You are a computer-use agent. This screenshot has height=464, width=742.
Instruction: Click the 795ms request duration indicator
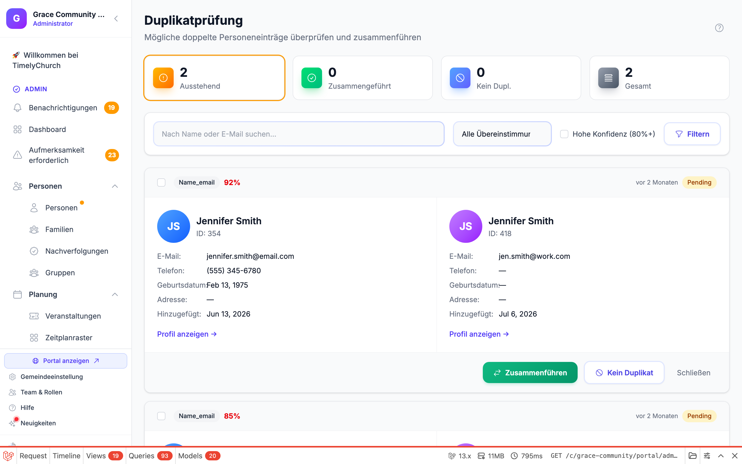click(x=526, y=456)
